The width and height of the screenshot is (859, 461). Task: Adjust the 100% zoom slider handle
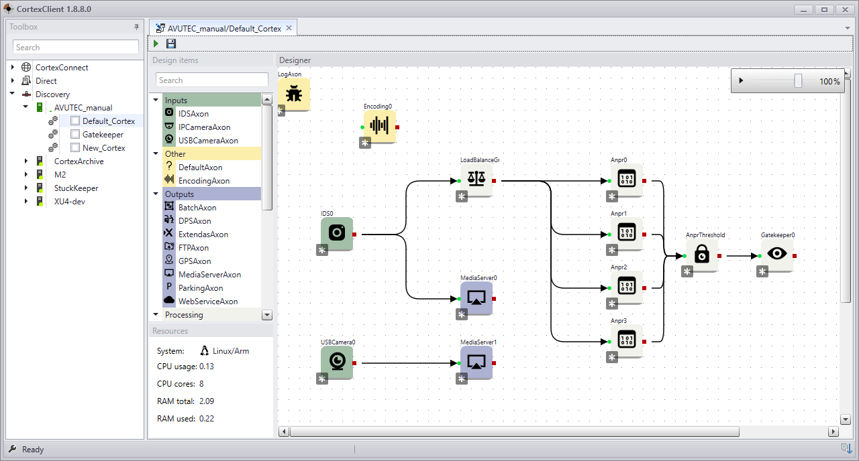798,80
